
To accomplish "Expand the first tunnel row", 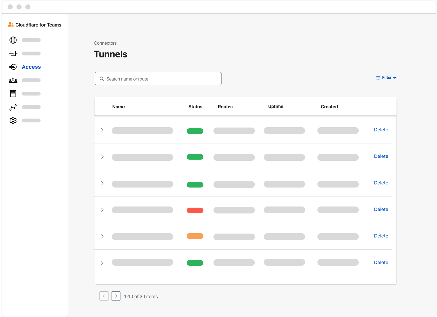I will [103, 130].
